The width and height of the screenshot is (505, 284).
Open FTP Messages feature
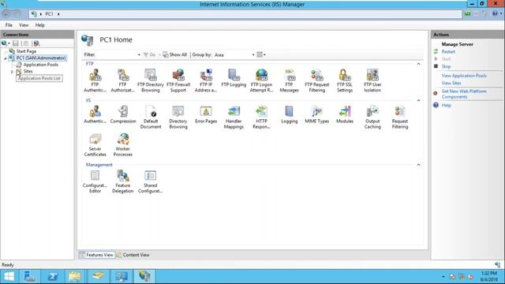[289, 80]
